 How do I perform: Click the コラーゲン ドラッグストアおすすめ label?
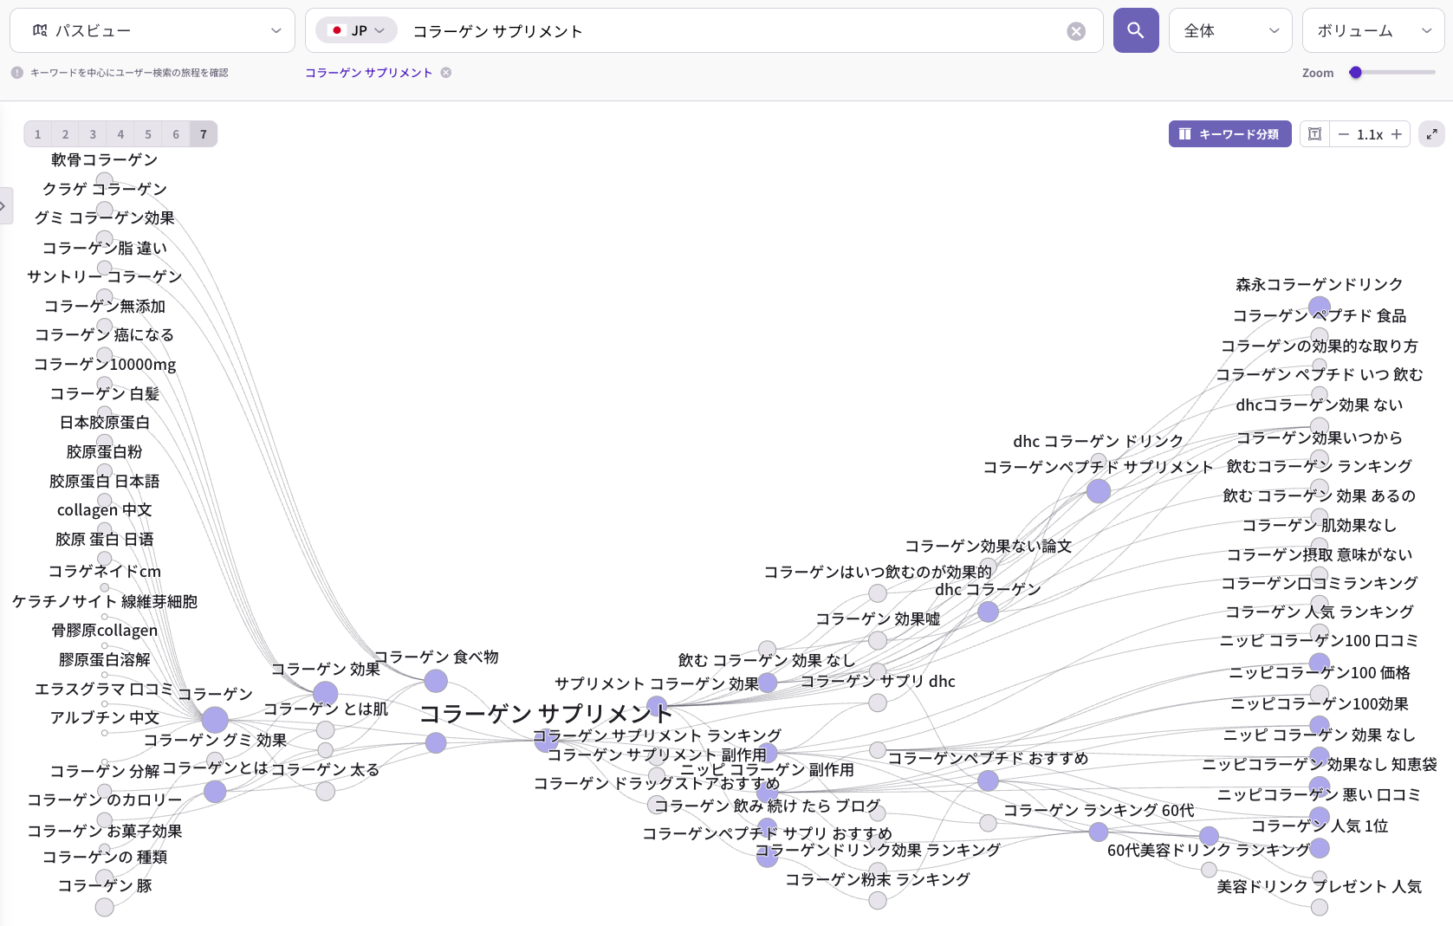click(x=657, y=783)
